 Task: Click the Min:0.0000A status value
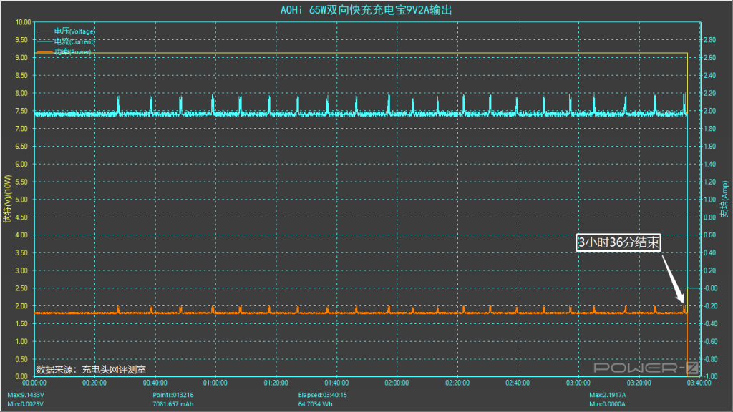(607, 404)
